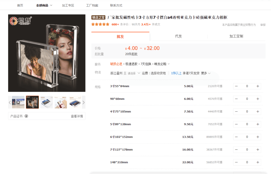Play the product video thumbnail
The image size is (271, 174).
coord(18,102)
